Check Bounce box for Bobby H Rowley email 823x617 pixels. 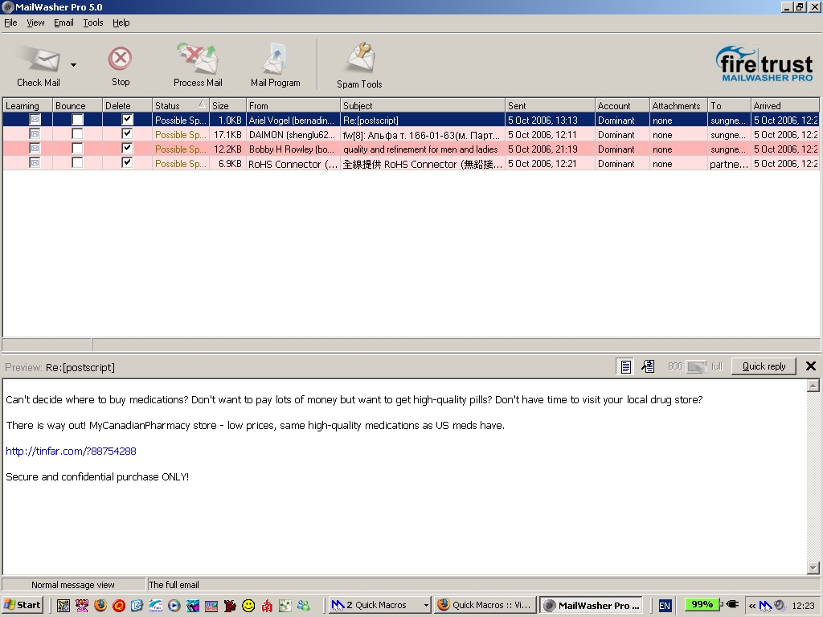point(77,149)
